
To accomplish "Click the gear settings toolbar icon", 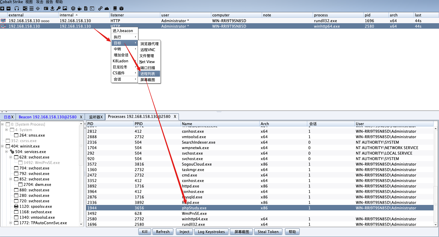I will (73, 9).
